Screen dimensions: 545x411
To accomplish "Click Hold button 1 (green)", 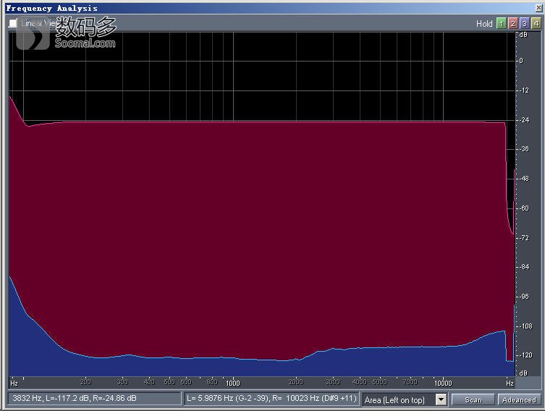I will pyautogui.click(x=501, y=24).
